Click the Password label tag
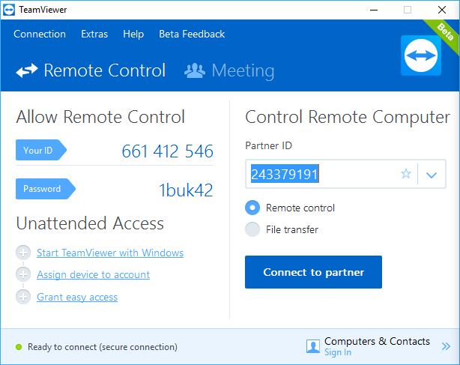 click(x=46, y=189)
